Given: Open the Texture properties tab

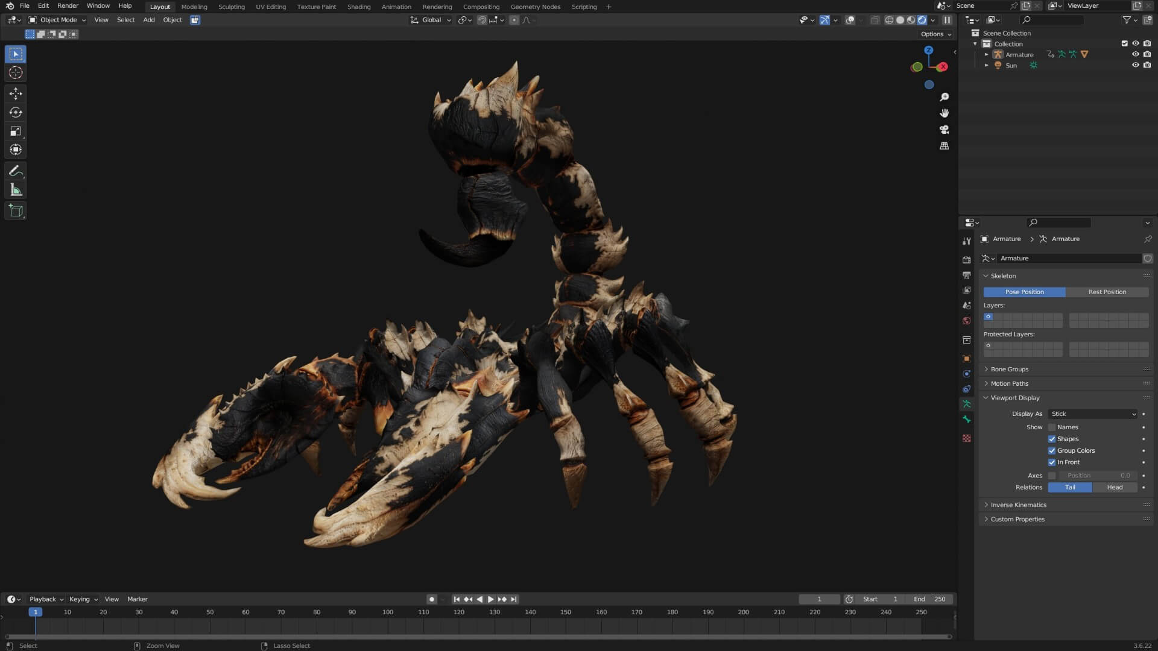Looking at the screenshot, I should 967,438.
